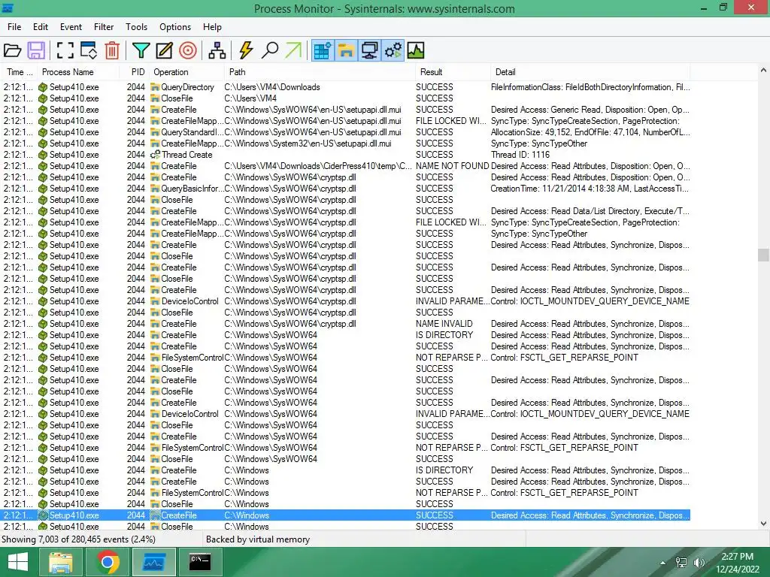
Task: Open File Explorer from the taskbar
Action: pyautogui.click(x=61, y=562)
